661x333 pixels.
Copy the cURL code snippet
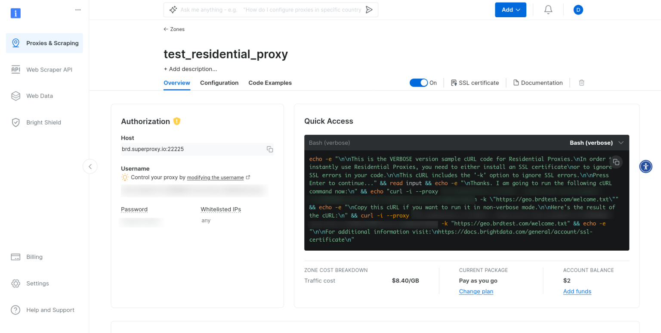[x=616, y=162]
